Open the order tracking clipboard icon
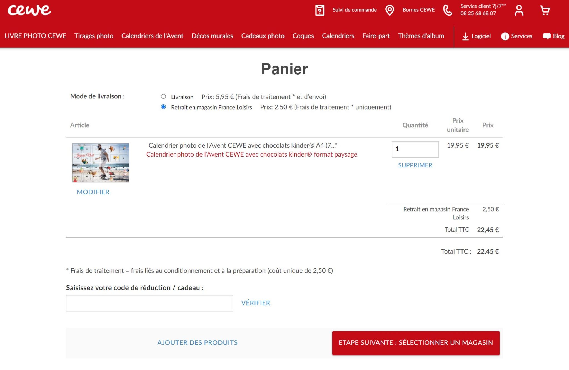The width and height of the screenshot is (569, 370). tap(320, 10)
